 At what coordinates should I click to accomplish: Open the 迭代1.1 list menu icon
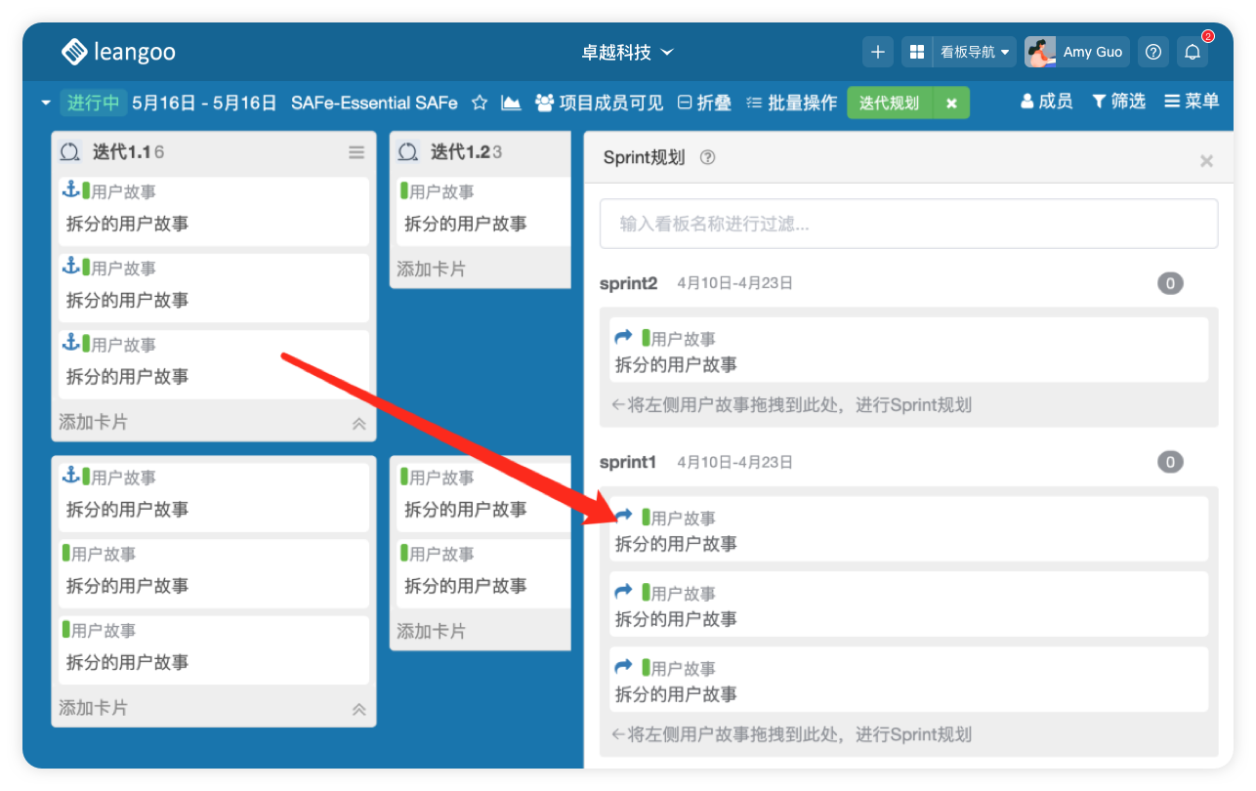(x=356, y=152)
